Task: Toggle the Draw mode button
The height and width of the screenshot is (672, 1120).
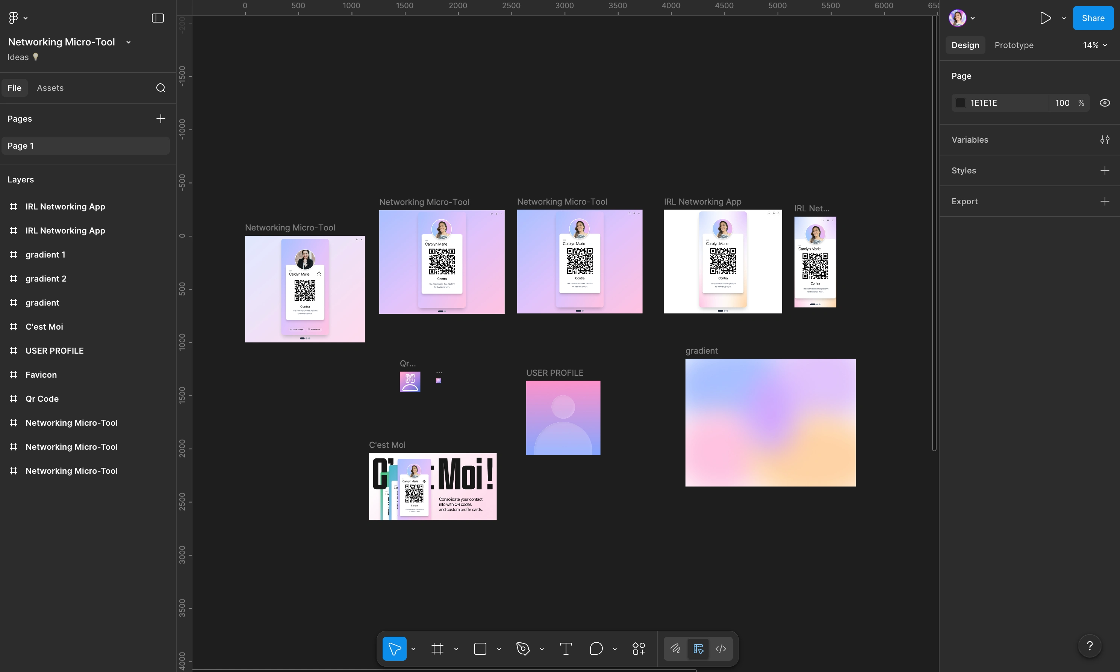Action: [x=675, y=648]
